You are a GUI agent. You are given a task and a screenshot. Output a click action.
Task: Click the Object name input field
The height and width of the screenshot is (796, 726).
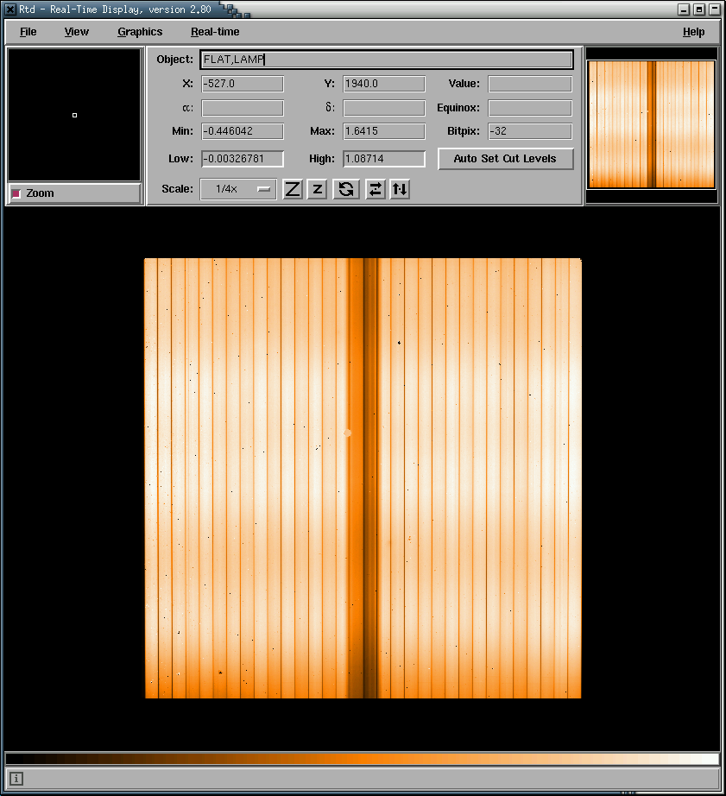point(386,60)
